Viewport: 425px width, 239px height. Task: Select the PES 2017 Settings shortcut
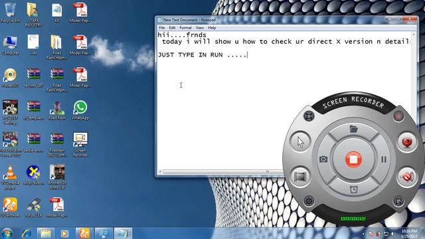click(11, 112)
